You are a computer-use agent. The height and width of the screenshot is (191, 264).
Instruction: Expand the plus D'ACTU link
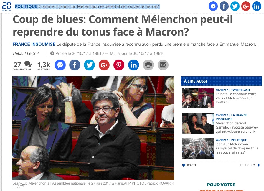click(x=190, y=165)
